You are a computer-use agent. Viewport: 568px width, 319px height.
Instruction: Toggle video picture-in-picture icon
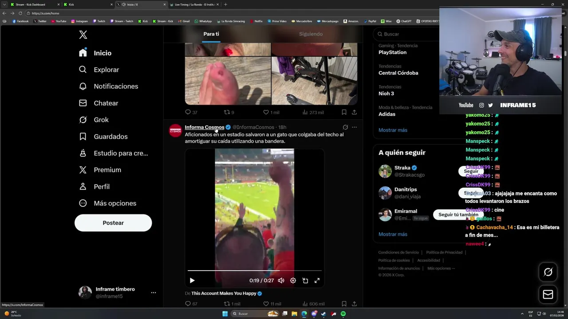pyautogui.click(x=305, y=280)
